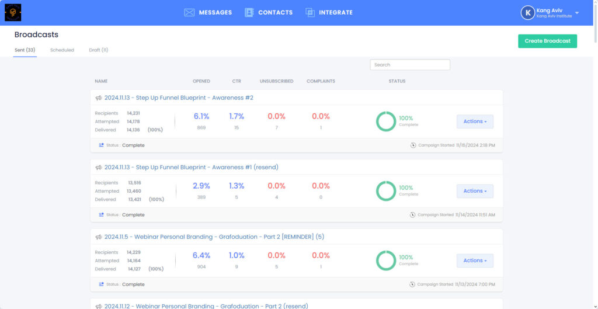Open Contacts in the top navigation
Screen dimensions: 598x309
point(276,13)
